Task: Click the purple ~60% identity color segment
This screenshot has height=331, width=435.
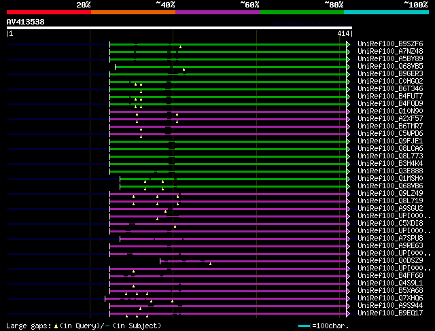Action: pos(217,12)
